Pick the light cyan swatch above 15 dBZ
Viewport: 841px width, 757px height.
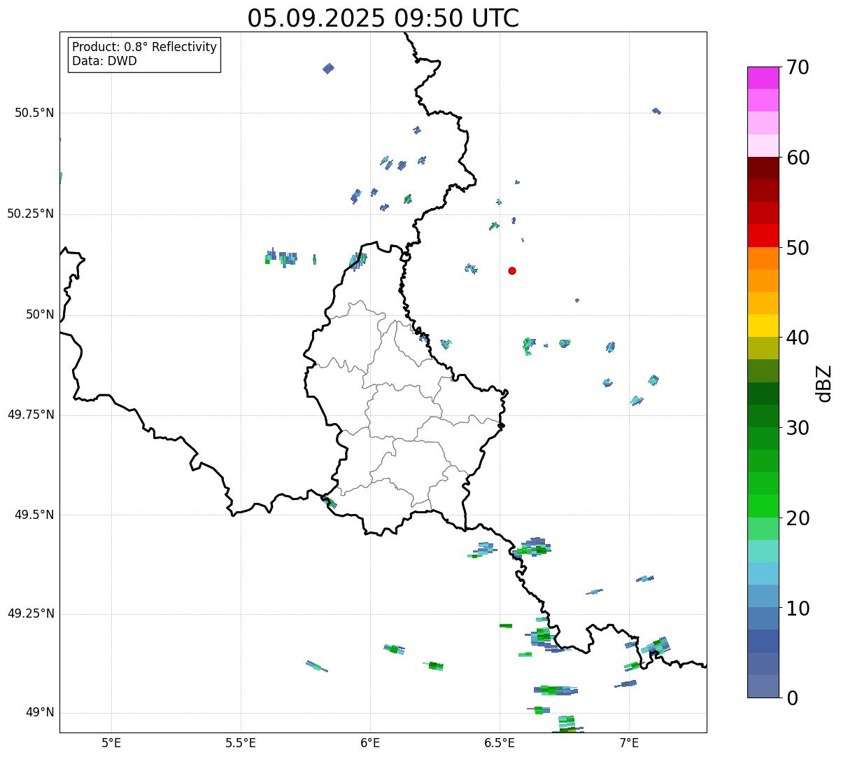763,551
